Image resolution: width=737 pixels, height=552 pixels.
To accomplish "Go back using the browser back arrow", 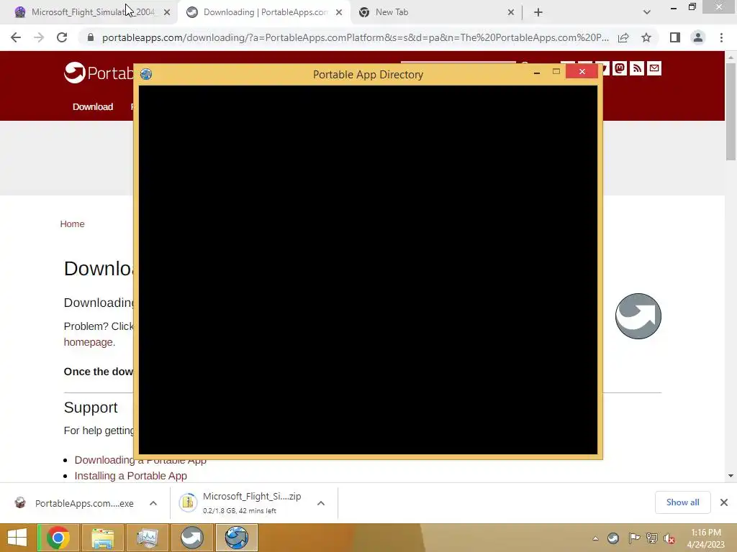I will pyautogui.click(x=16, y=37).
